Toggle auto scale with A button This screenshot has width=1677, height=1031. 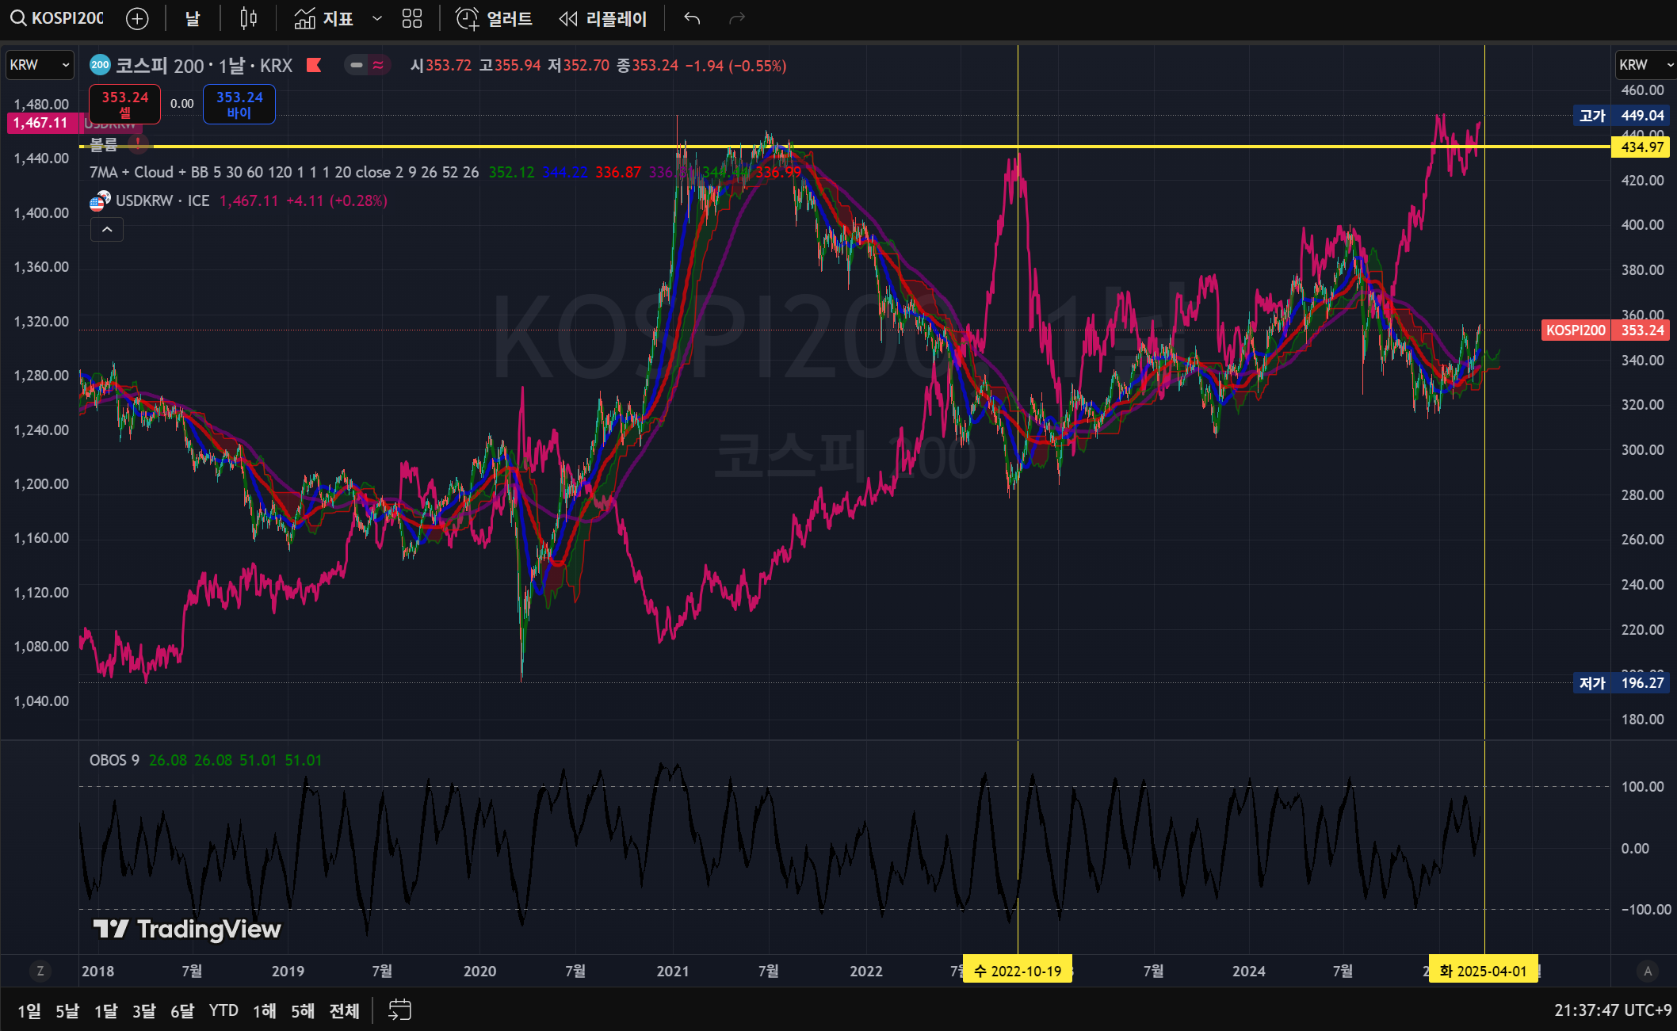(x=1648, y=971)
